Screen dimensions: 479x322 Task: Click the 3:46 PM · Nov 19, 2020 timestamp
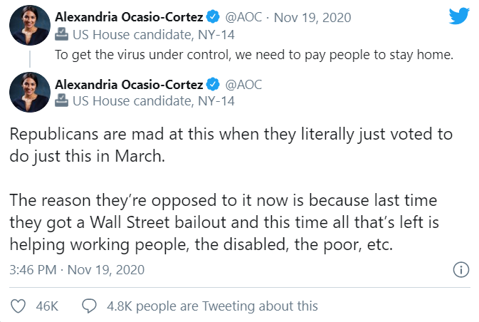click(77, 270)
